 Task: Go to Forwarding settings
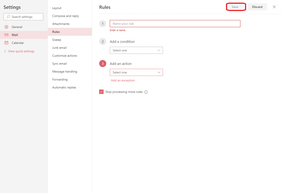pyautogui.click(x=70, y=79)
